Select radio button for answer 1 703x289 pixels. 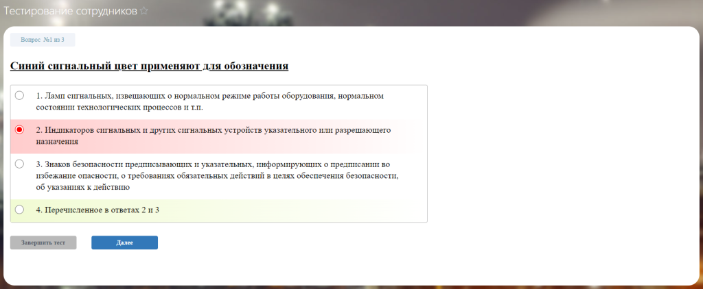(19, 95)
